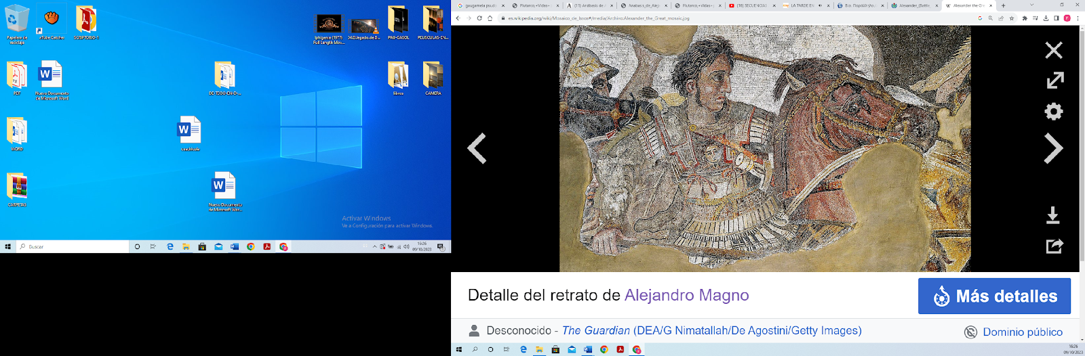
Task: Open the Alejandro Magno link
Action: pos(686,295)
